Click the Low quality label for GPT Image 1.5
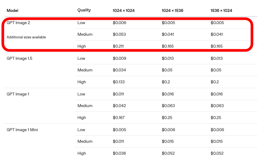Image resolution: width=264 pixels, height=165 pixels. point(81,58)
